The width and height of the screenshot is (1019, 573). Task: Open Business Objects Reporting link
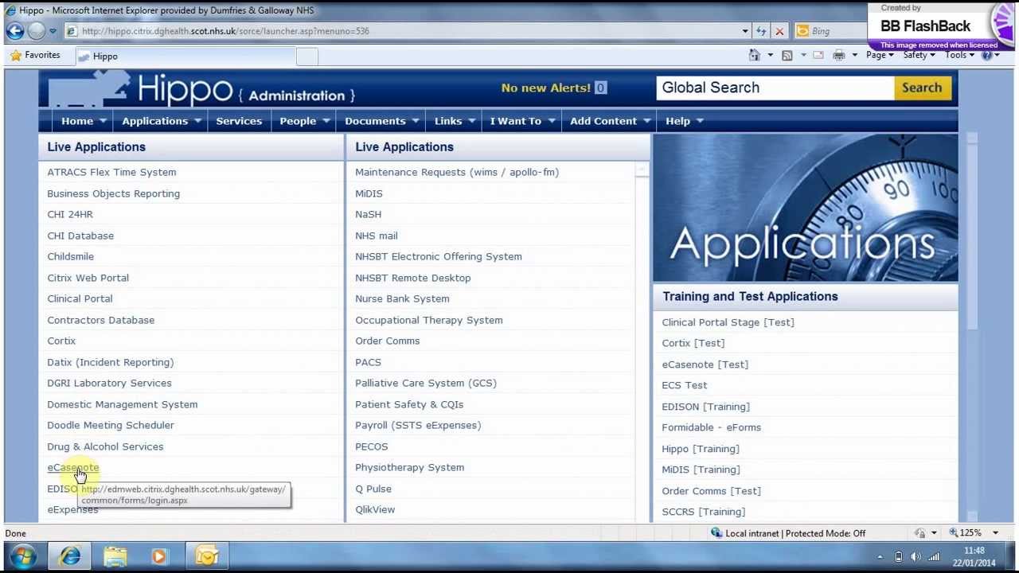[113, 193]
